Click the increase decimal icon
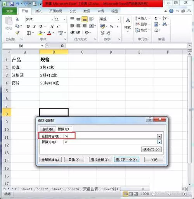 click(x=102, y=33)
